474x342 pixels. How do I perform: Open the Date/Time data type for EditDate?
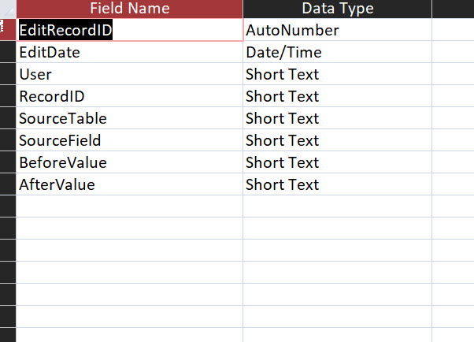pyautogui.click(x=283, y=53)
